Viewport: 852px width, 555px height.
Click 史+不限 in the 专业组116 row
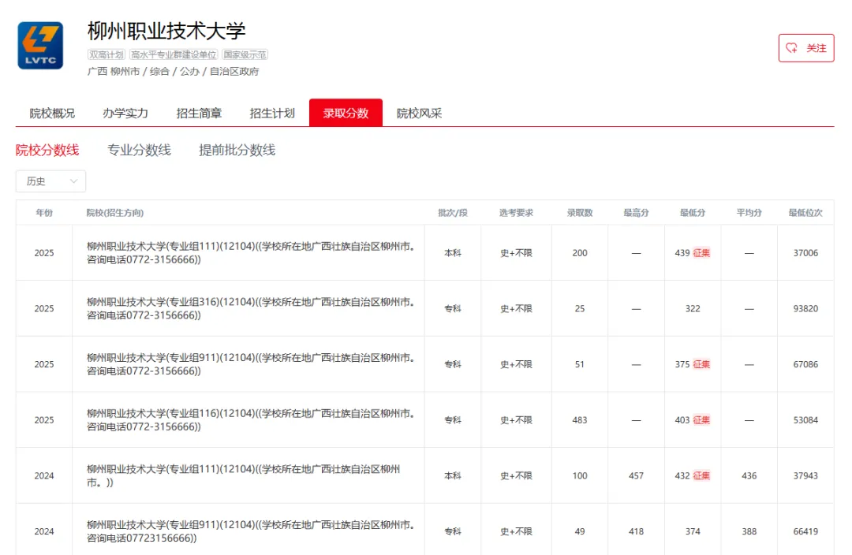pos(516,419)
